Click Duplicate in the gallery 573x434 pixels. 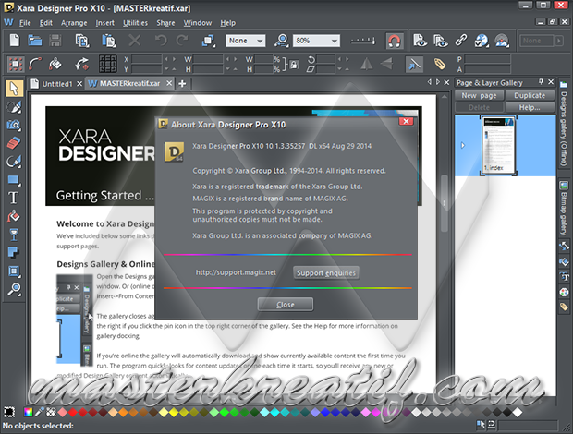[530, 96]
